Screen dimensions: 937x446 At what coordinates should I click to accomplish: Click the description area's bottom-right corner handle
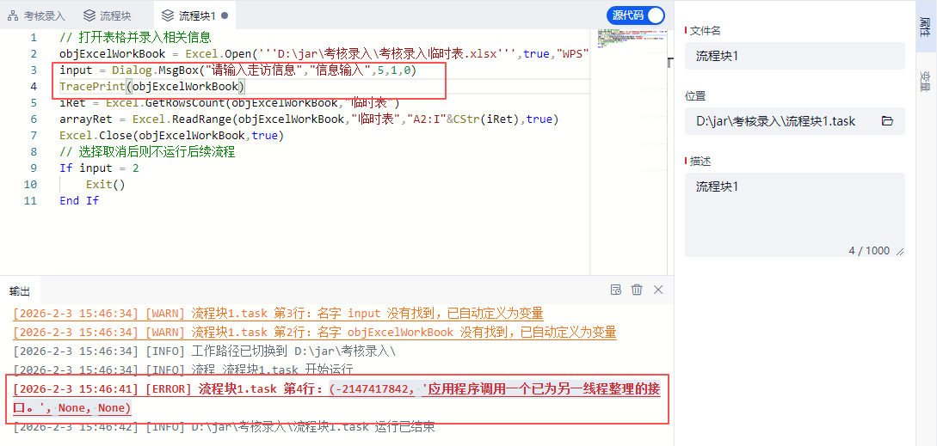pos(900,252)
